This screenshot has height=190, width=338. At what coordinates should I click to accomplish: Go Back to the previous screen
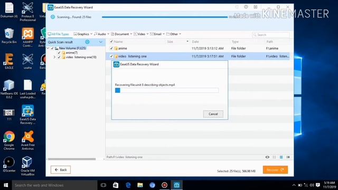(x=61, y=170)
